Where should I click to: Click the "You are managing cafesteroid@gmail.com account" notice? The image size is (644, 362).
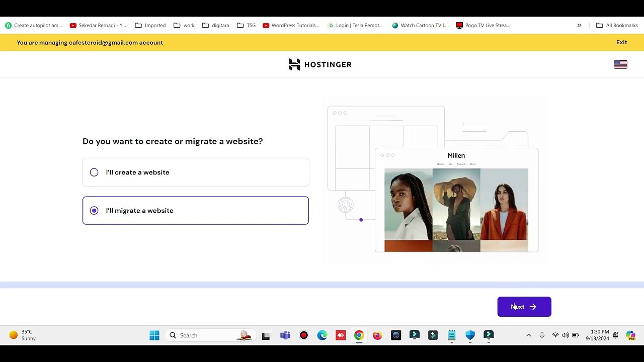(90, 42)
